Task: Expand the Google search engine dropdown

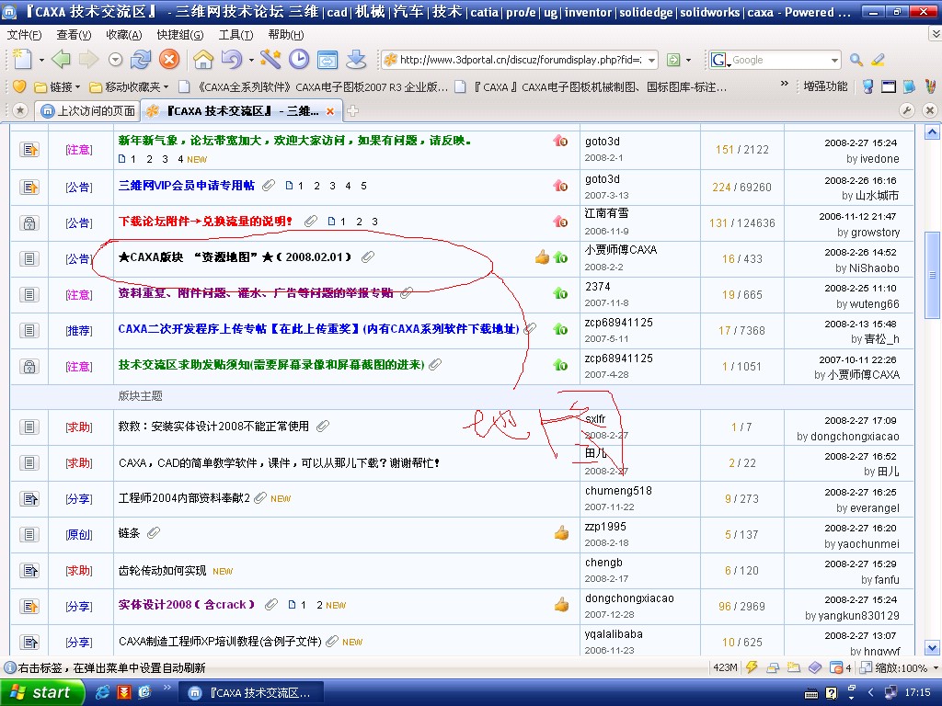Action: click(834, 60)
